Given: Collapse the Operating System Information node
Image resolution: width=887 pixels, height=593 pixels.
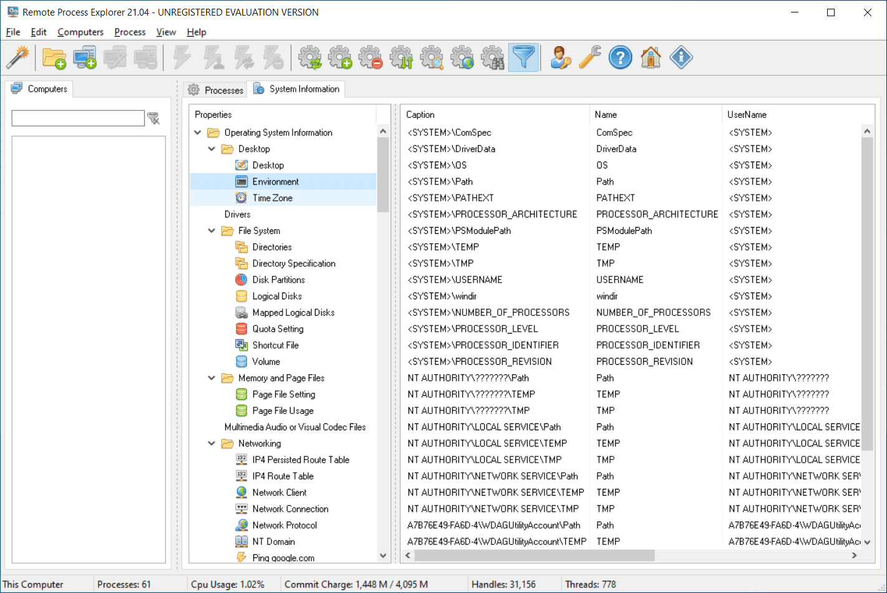Looking at the screenshot, I should [x=198, y=133].
